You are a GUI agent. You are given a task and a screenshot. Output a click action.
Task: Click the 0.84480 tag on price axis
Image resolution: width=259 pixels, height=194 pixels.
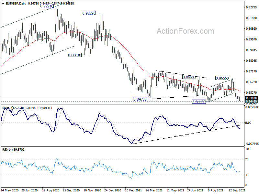tap(251, 101)
